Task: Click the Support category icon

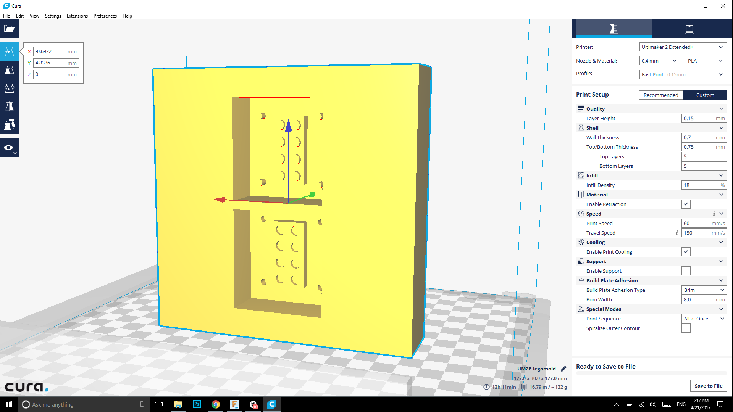Action: tap(581, 261)
